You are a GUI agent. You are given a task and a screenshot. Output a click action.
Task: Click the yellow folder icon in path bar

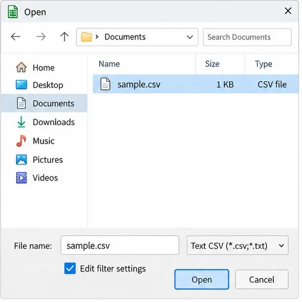pyautogui.click(x=86, y=37)
